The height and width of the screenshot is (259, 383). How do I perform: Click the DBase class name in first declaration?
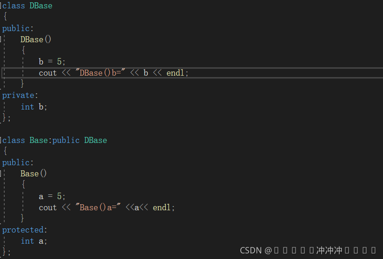pos(41,6)
